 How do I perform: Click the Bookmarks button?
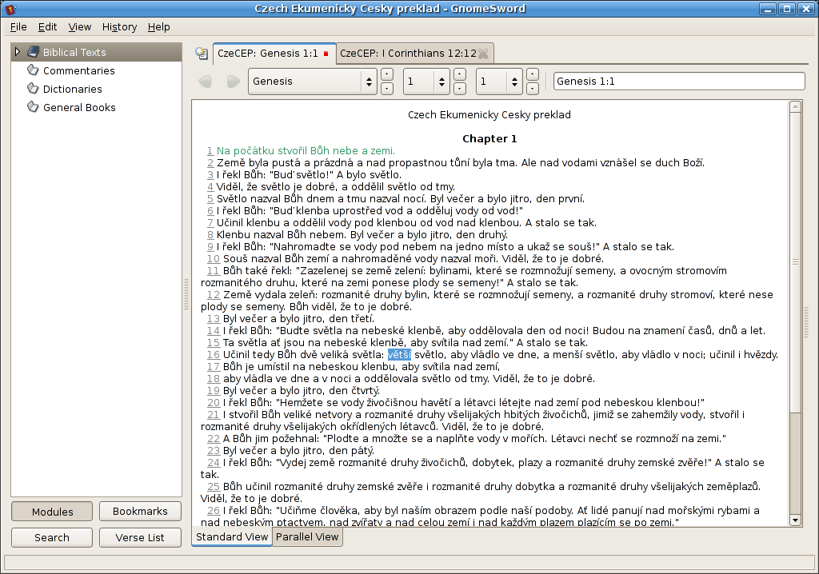pyautogui.click(x=140, y=512)
